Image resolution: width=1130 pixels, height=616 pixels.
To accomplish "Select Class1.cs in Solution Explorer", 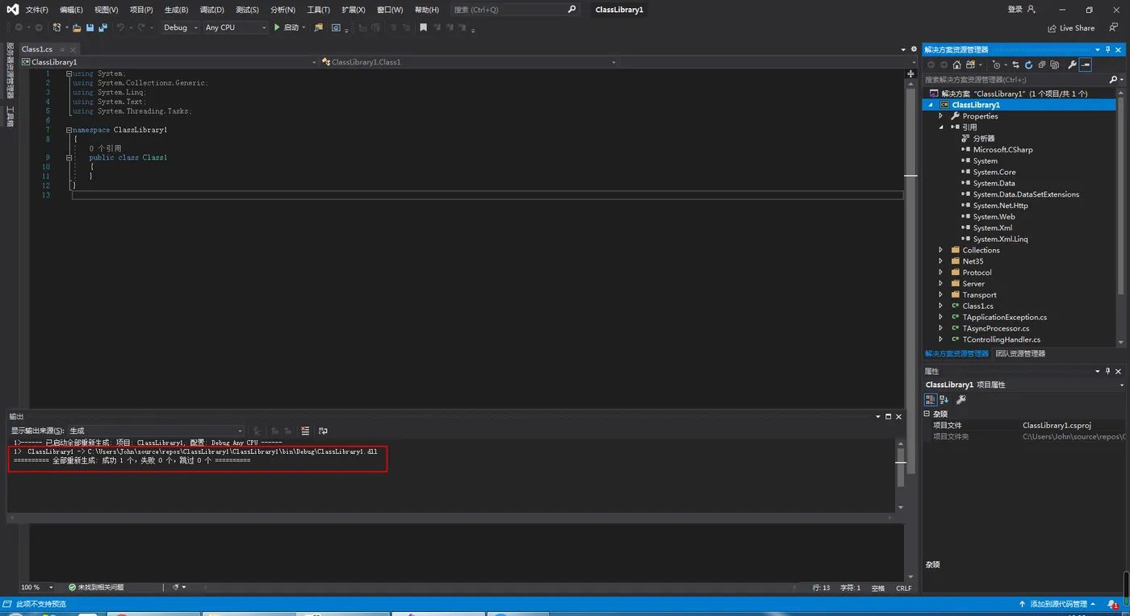I will click(x=977, y=306).
